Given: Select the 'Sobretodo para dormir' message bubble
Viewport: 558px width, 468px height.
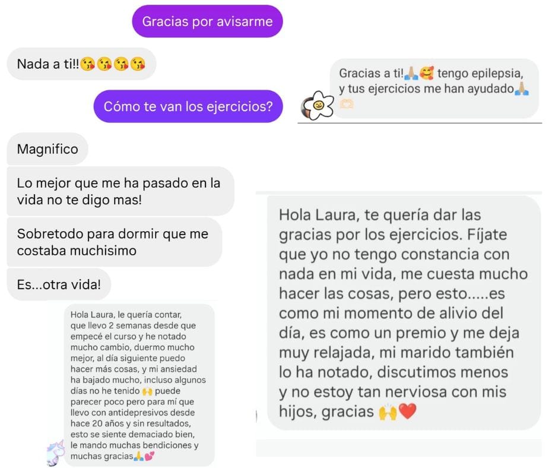Looking at the screenshot, I should pyautogui.click(x=115, y=242).
